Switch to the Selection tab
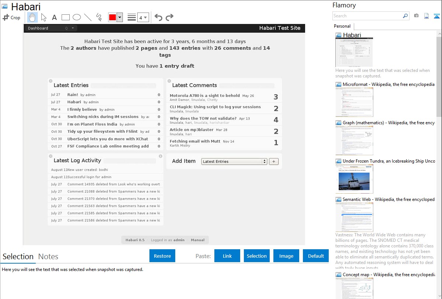This screenshot has height=299, width=442. pyautogui.click(x=18, y=257)
